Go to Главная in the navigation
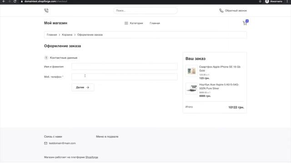 (155, 23)
